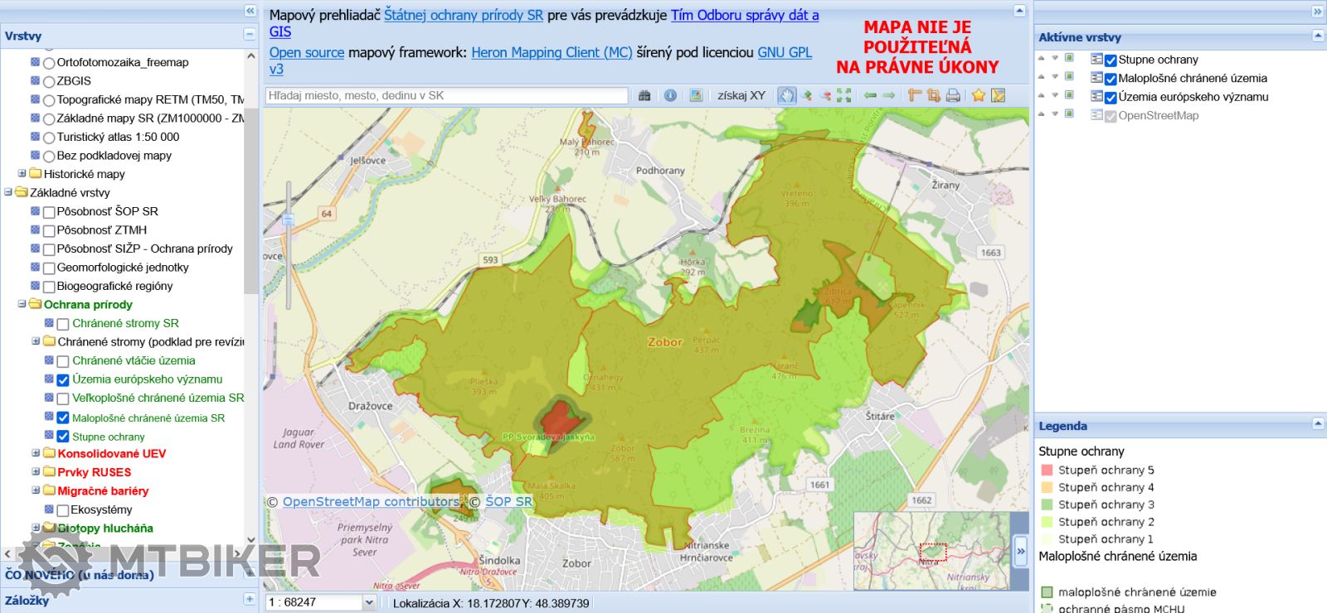
Task: Select the pan hand tool
Action: [x=786, y=95]
